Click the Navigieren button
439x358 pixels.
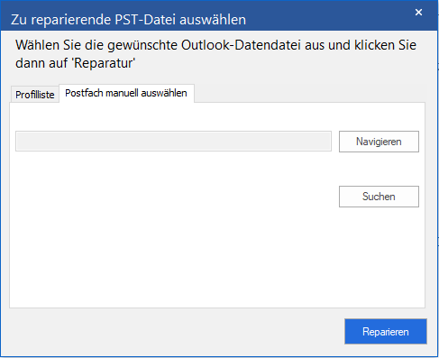[379, 142]
